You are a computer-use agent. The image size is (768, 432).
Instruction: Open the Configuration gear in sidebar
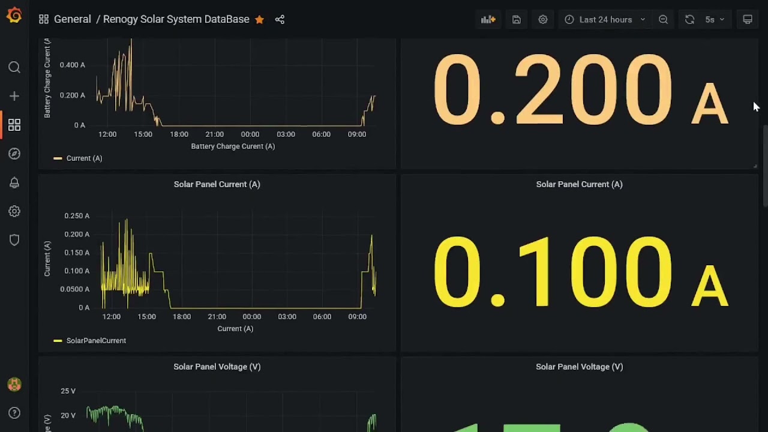coord(14,211)
